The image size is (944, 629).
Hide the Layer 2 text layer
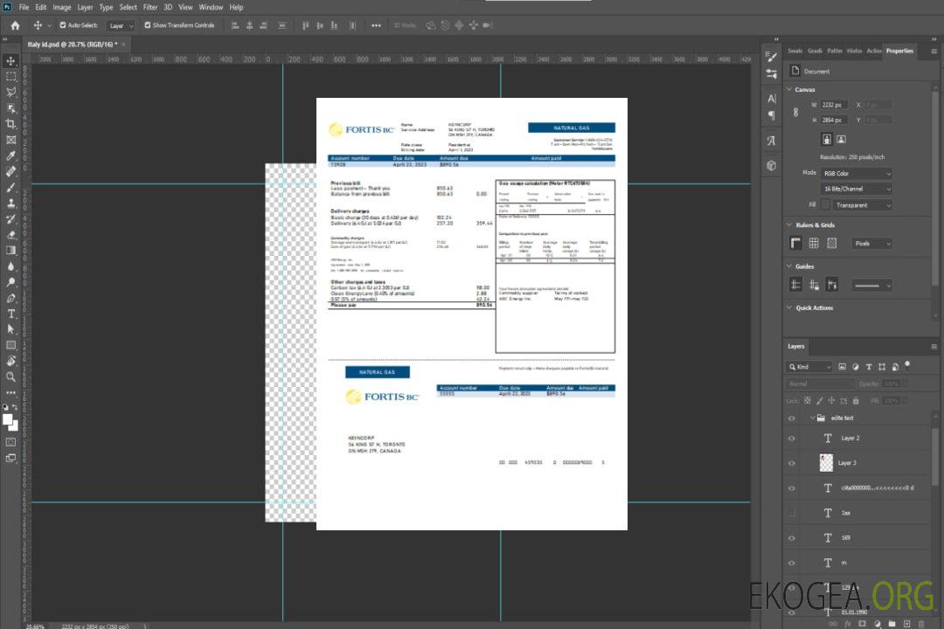(x=792, y=438)
